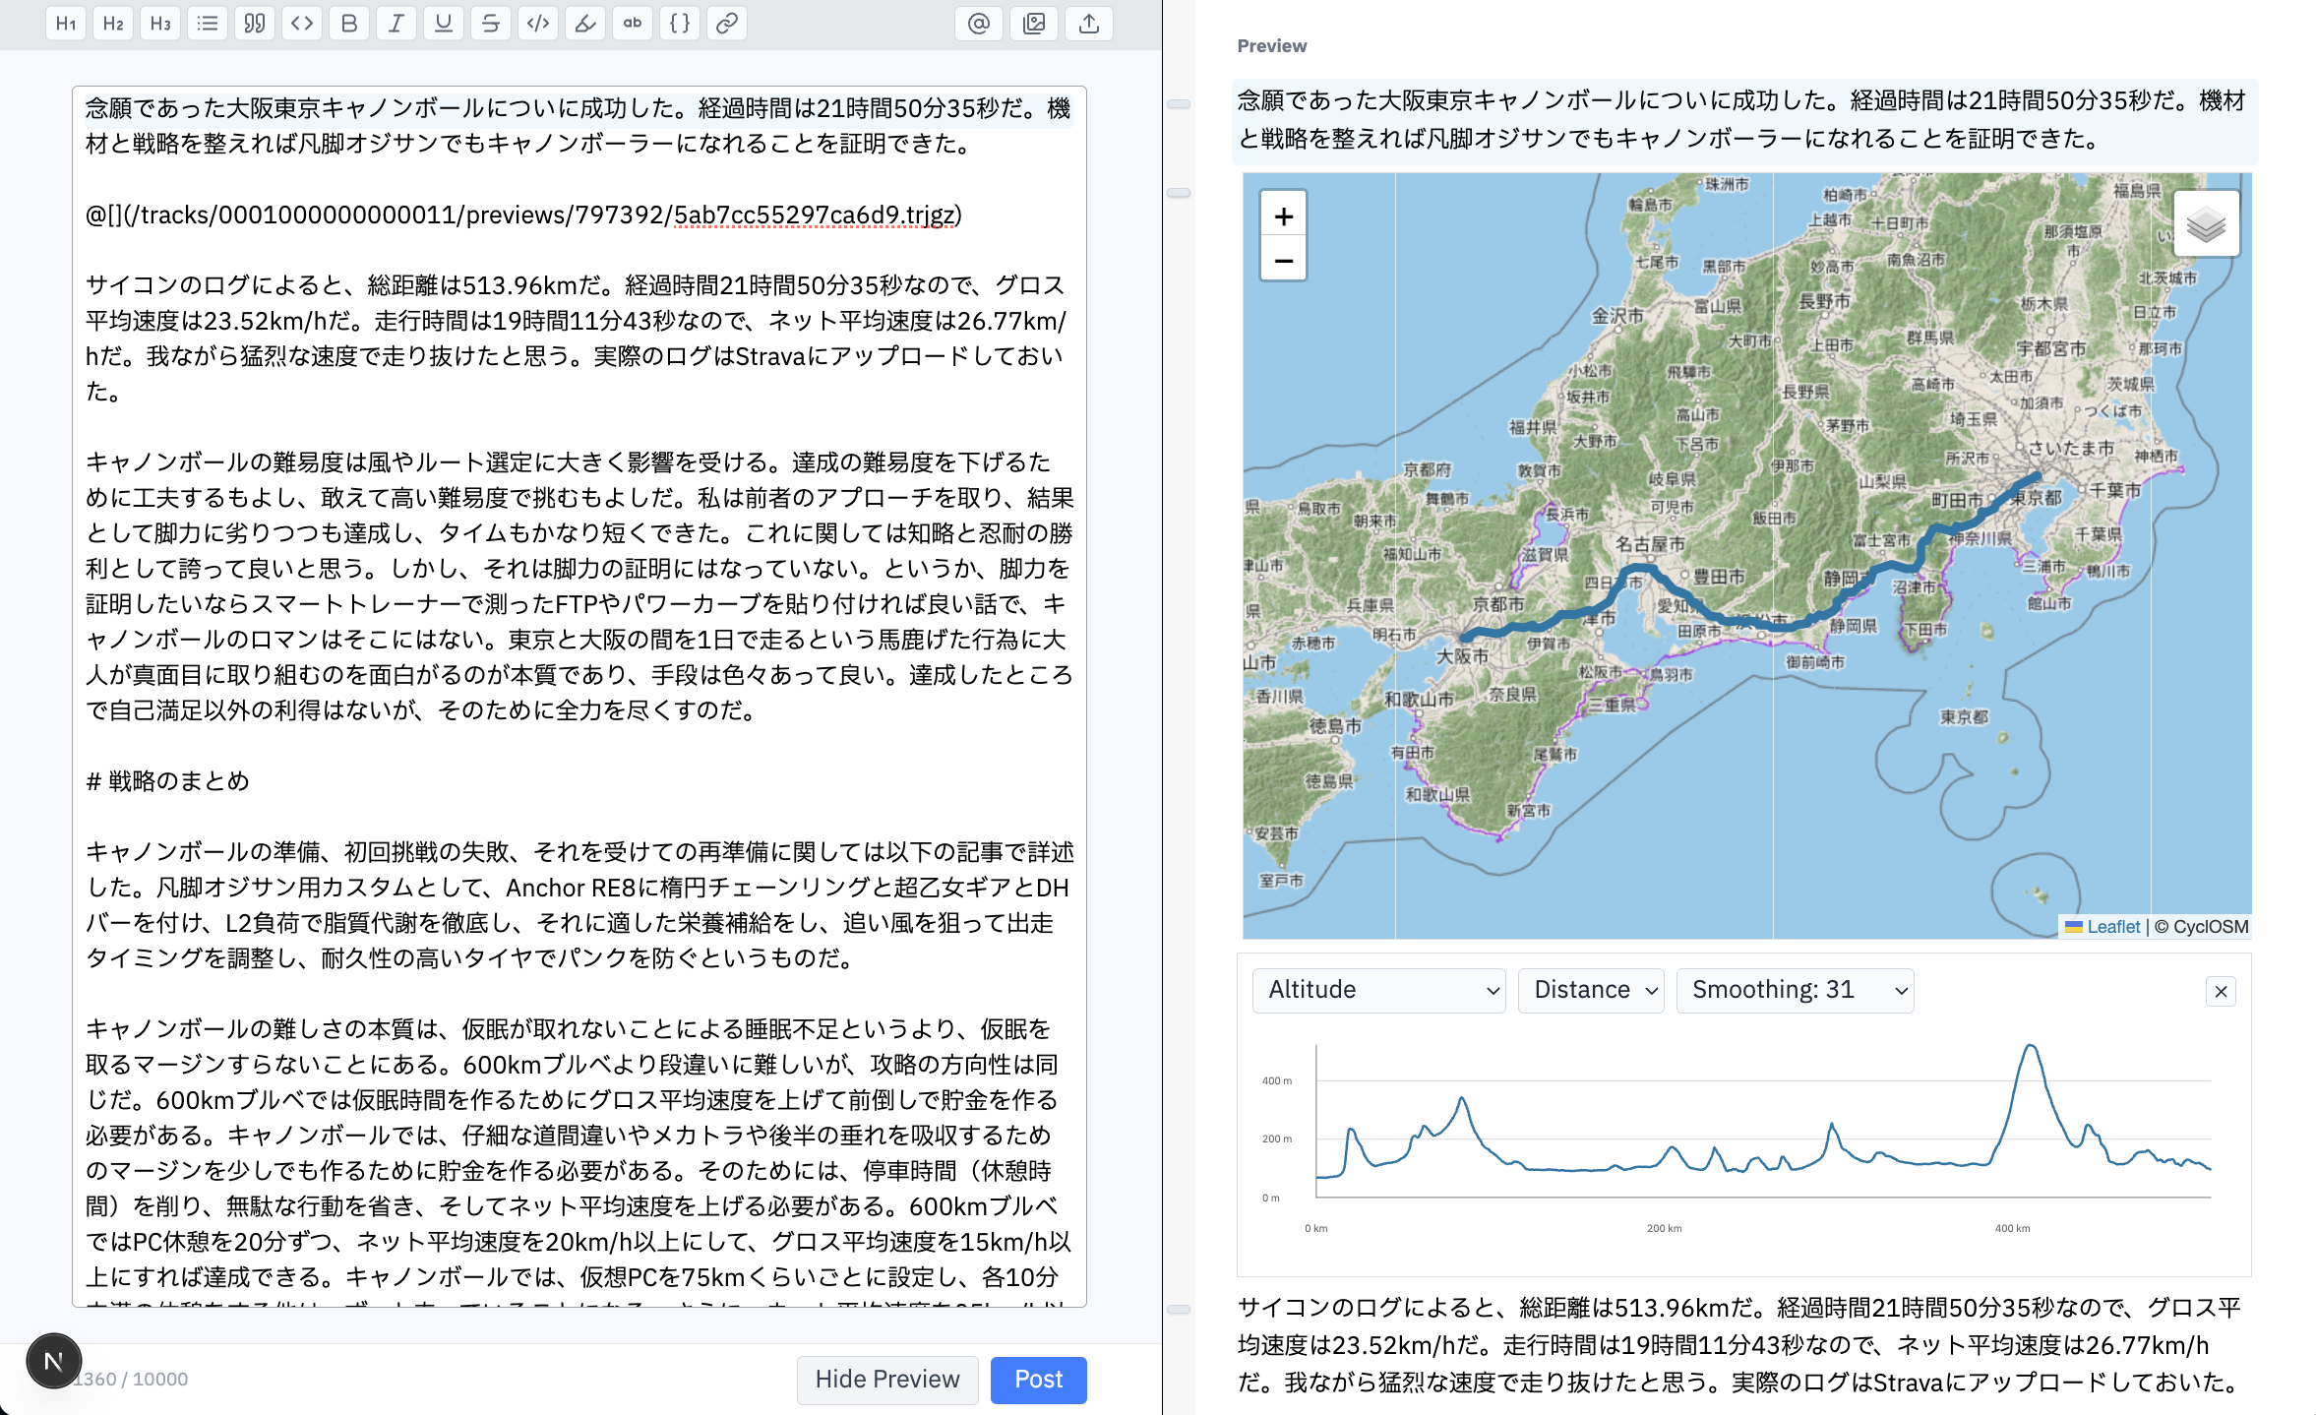Image resolution: width=2316 pixels, height=1415 pixels.
Task: Apply highlighter marker formatting
Action: tap(585, 24)
